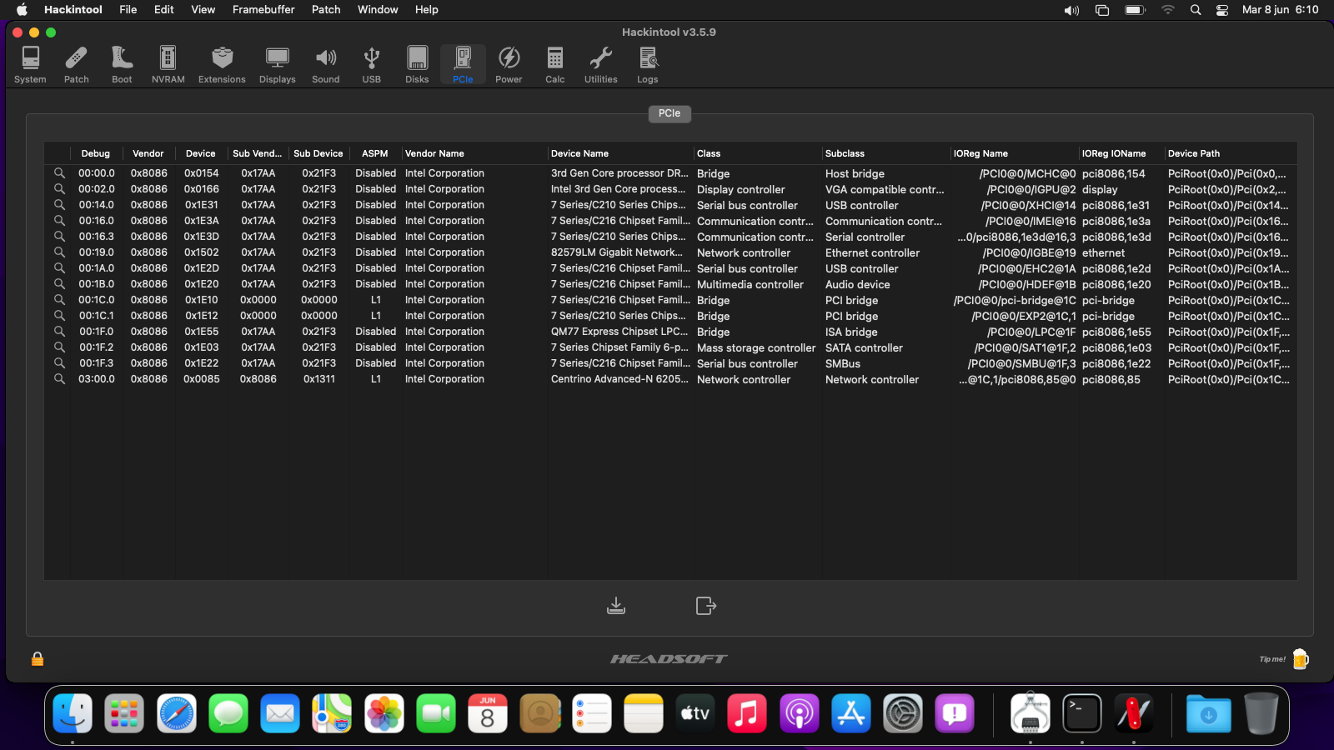
Task: Click the Host bridge subclass cell
Action: pos(855,173)
